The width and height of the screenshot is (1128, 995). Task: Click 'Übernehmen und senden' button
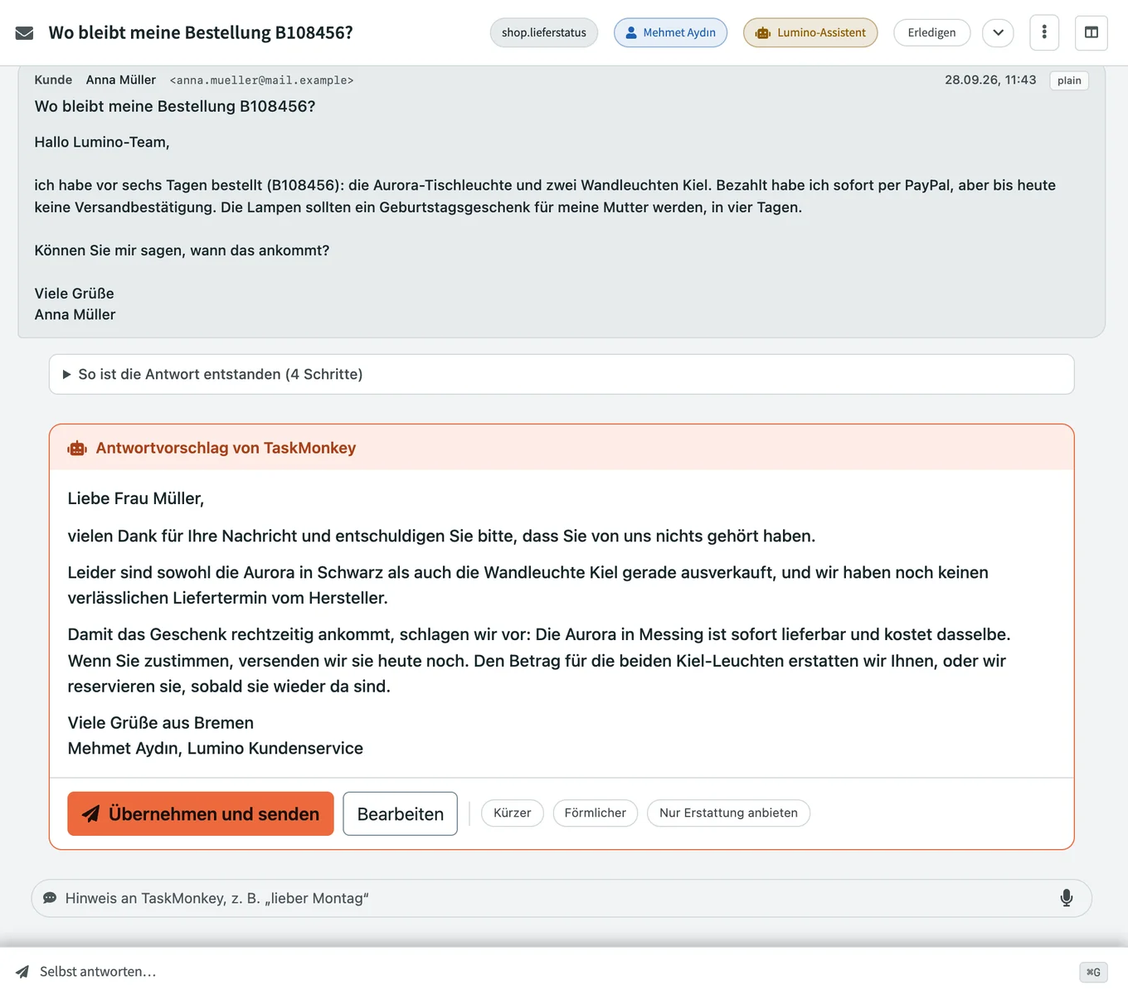click(x=201, y=813)
